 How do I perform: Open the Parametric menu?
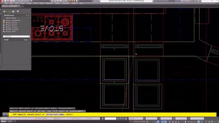(66, 3)
